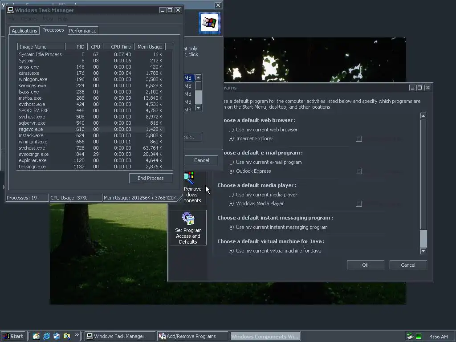Click scroll-down arrow in components list
456x342 pixels.
[x=198, y=108]
